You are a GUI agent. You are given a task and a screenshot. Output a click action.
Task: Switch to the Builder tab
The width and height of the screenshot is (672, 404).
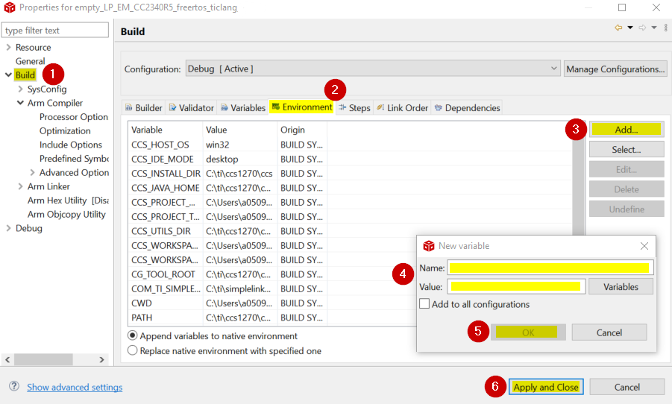tap(143, 107)
